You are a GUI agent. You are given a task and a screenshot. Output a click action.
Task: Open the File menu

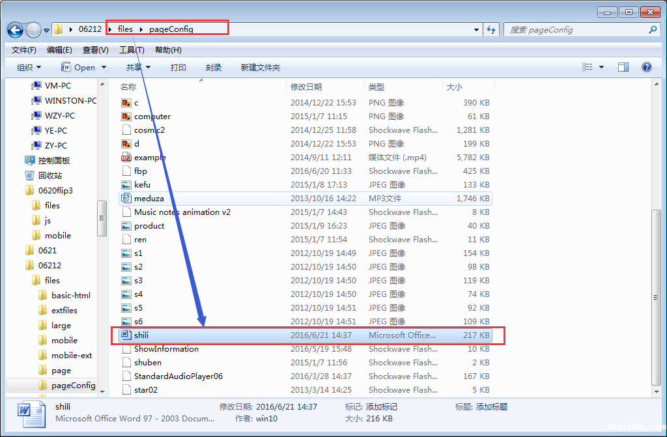tap(23, 50)
